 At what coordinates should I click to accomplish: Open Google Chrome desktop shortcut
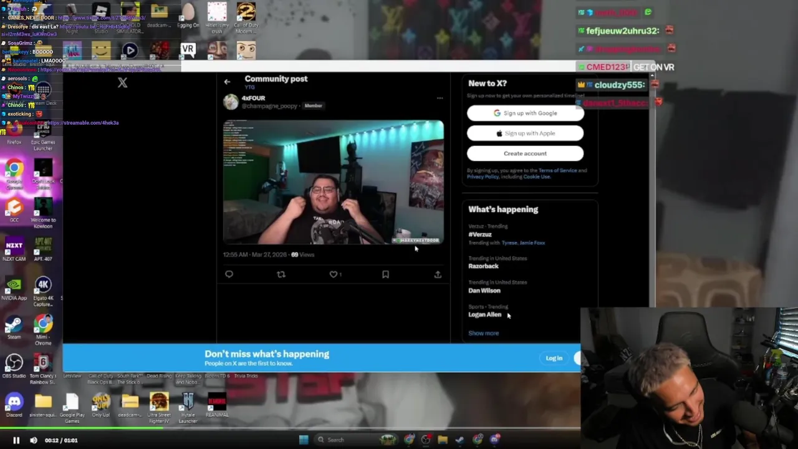[14, 174]
